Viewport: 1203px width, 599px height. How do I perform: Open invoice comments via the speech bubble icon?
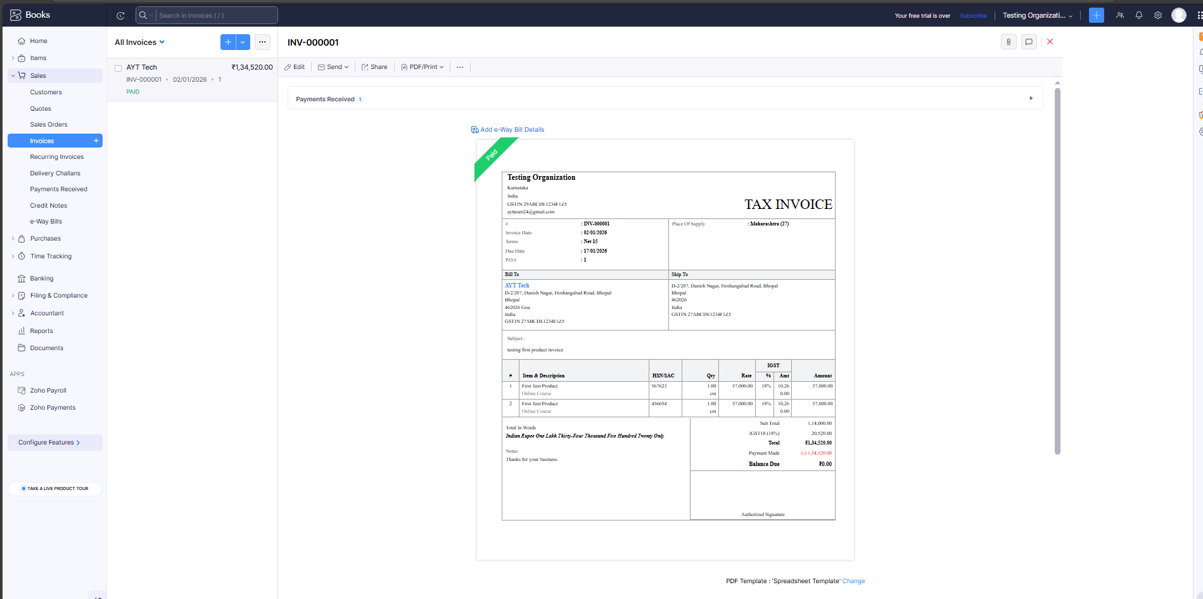click(1029, 41)
